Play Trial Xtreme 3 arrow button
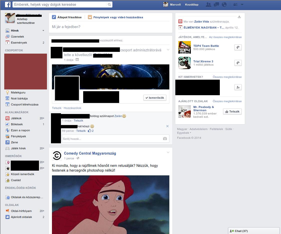Viewport: 281px width, 234px height. pyautogui.click(x=238, y=63)
